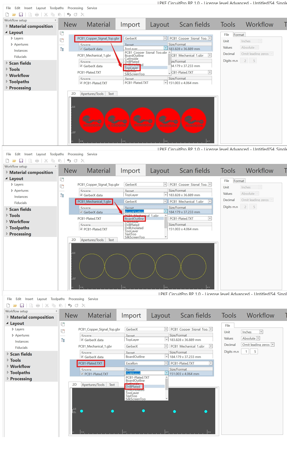Toggle the GerberX data checkbox under the highlighted PCB1_Copper_Signal_Top.gbr
This screenshot has height=452, width=287.
pyautogui.click(x=81, y=49)
